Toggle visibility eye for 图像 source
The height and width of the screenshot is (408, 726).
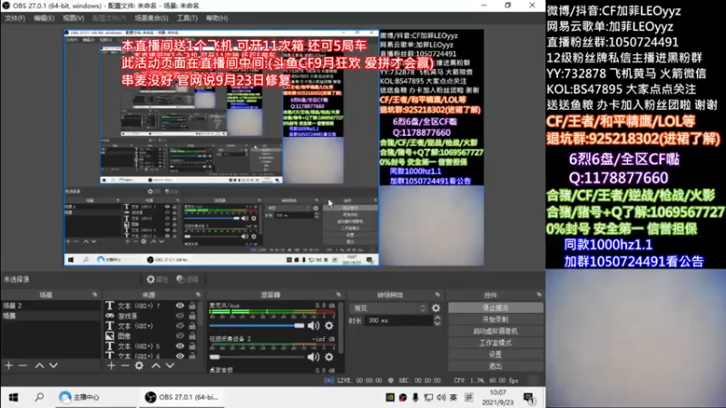(x=180, y=335)
